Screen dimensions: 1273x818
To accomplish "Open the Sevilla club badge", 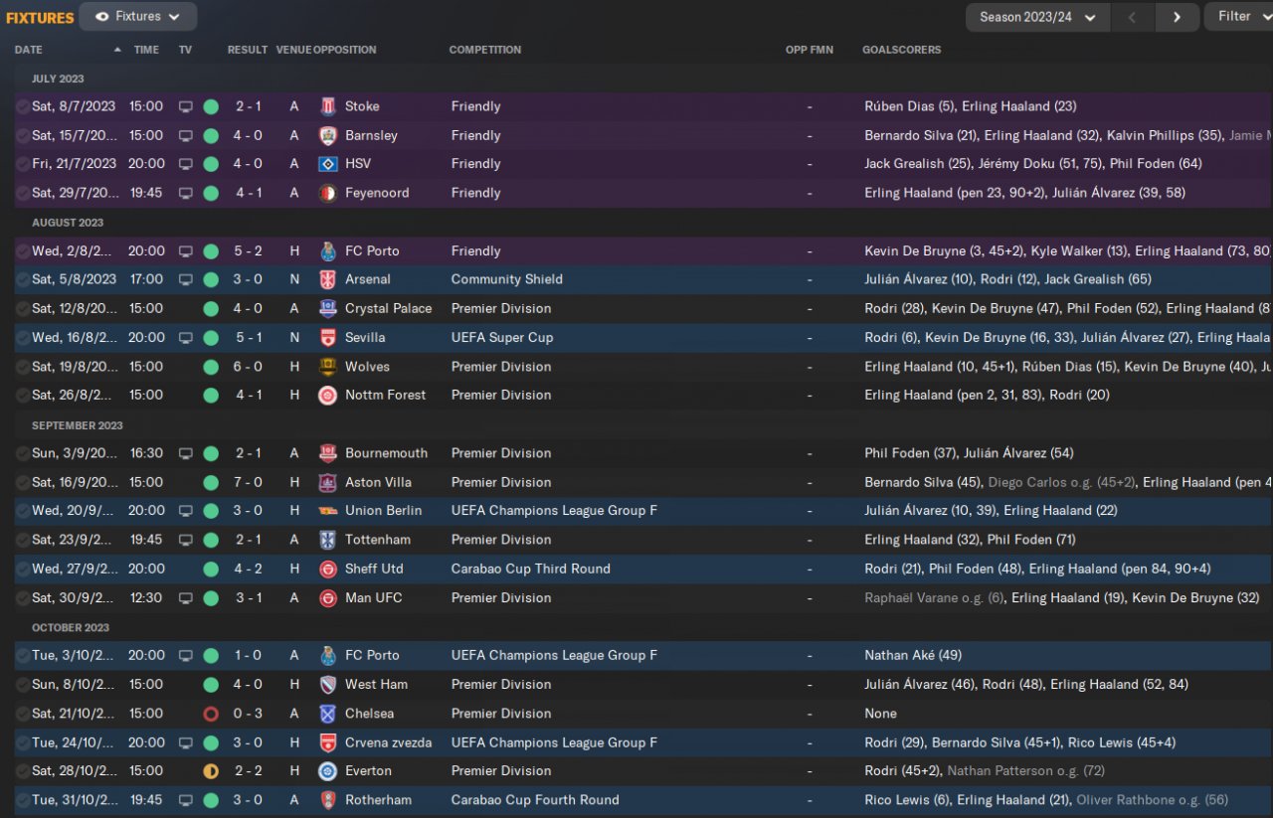I will point(328,338).
